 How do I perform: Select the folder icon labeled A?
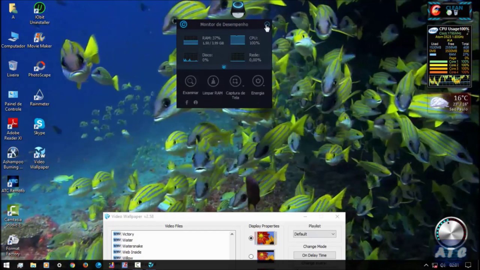(13, 11)
